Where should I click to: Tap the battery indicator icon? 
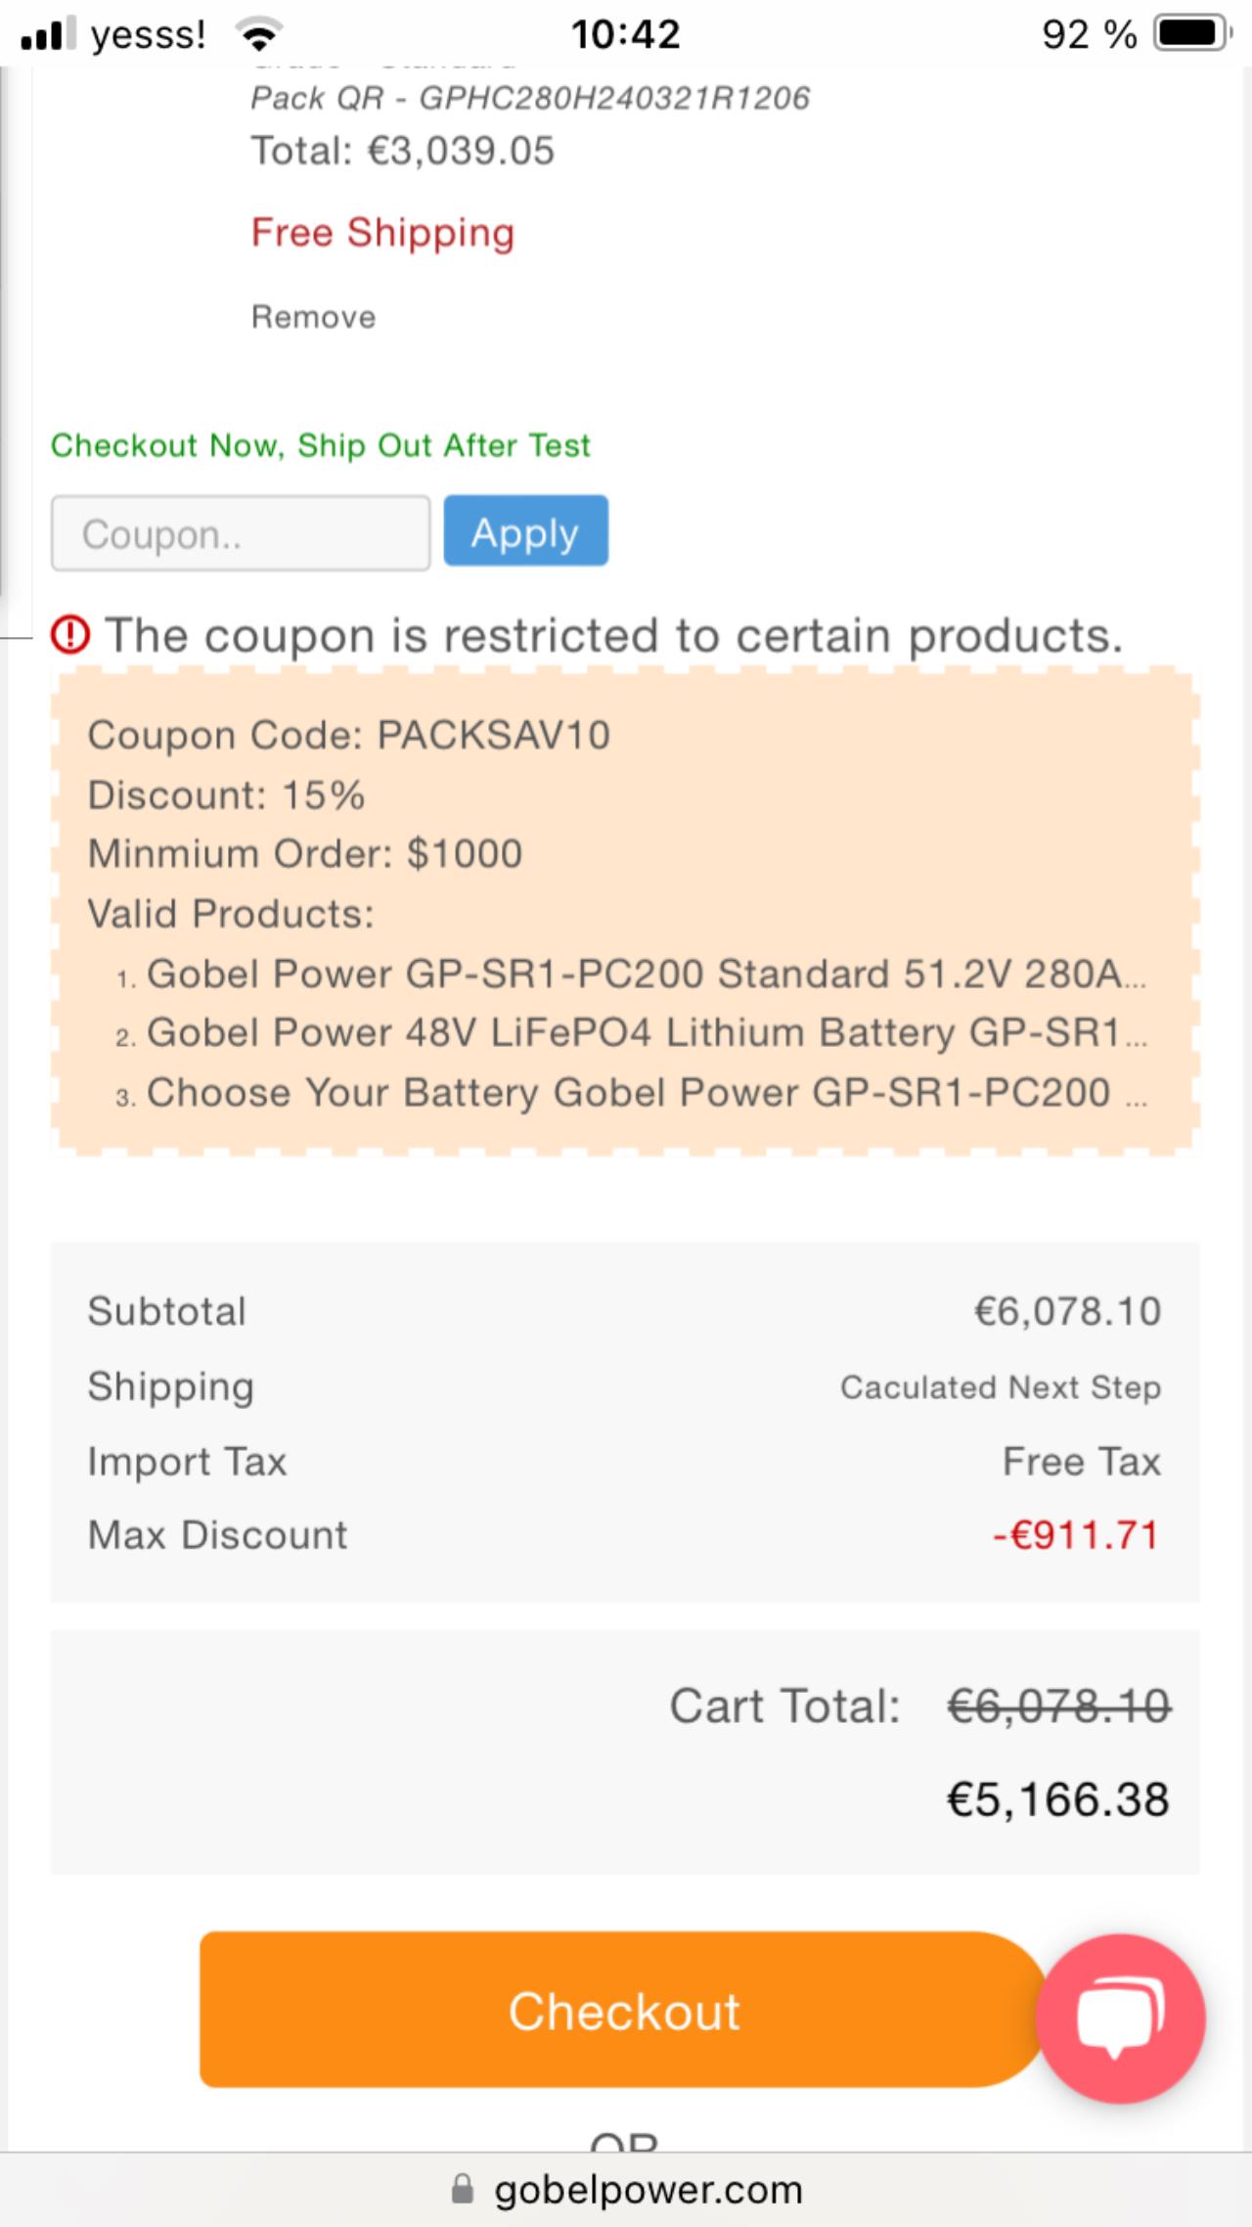click(x=1193, y=34)
